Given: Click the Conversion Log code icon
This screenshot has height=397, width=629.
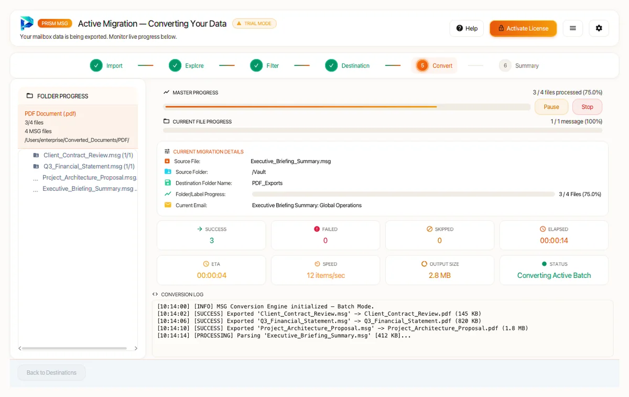Looking at the screenshot, I should coord(155,294).
